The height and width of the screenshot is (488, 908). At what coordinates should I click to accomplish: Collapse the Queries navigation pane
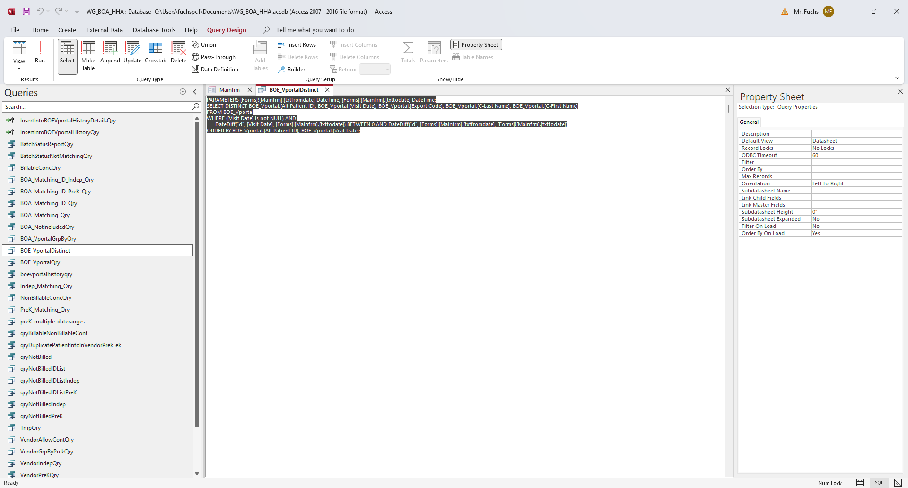[195, 92]
